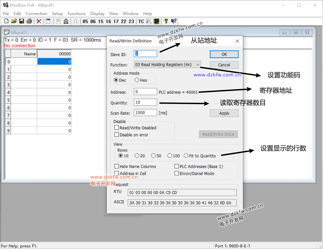Enable the Read/Write Disabled checkbox
Screen dimensions: 323x249
[117, 128]
